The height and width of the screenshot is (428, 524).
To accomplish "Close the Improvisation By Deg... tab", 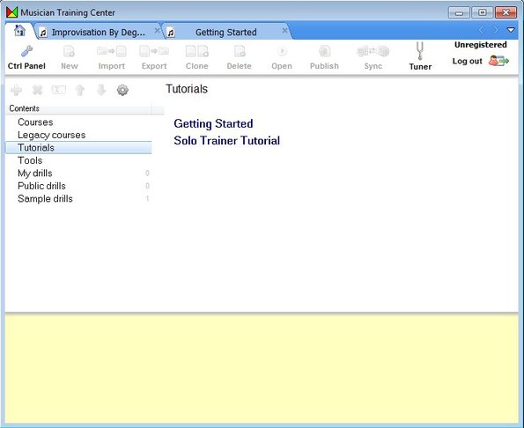I will click(x=157, y=31).
